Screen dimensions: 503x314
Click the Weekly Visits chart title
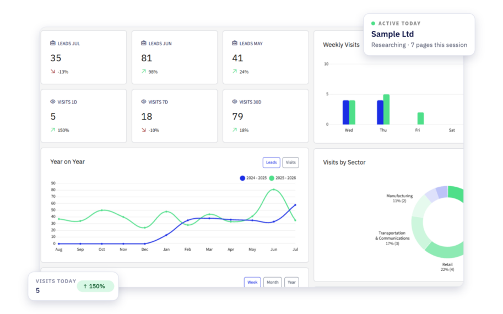(x=341, y=45)
